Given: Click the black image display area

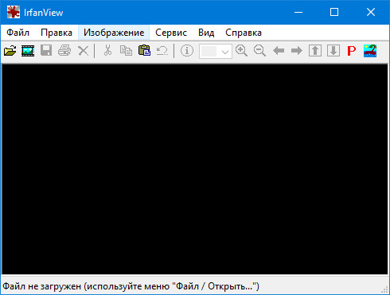Looking at the screenshot, I should tap(195, 169).
